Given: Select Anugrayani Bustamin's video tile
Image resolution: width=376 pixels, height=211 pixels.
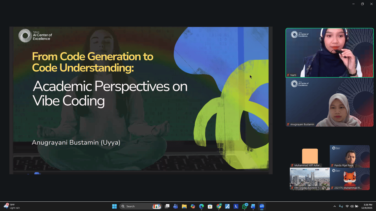Looking at the screenshot, I should pos(329,102).
